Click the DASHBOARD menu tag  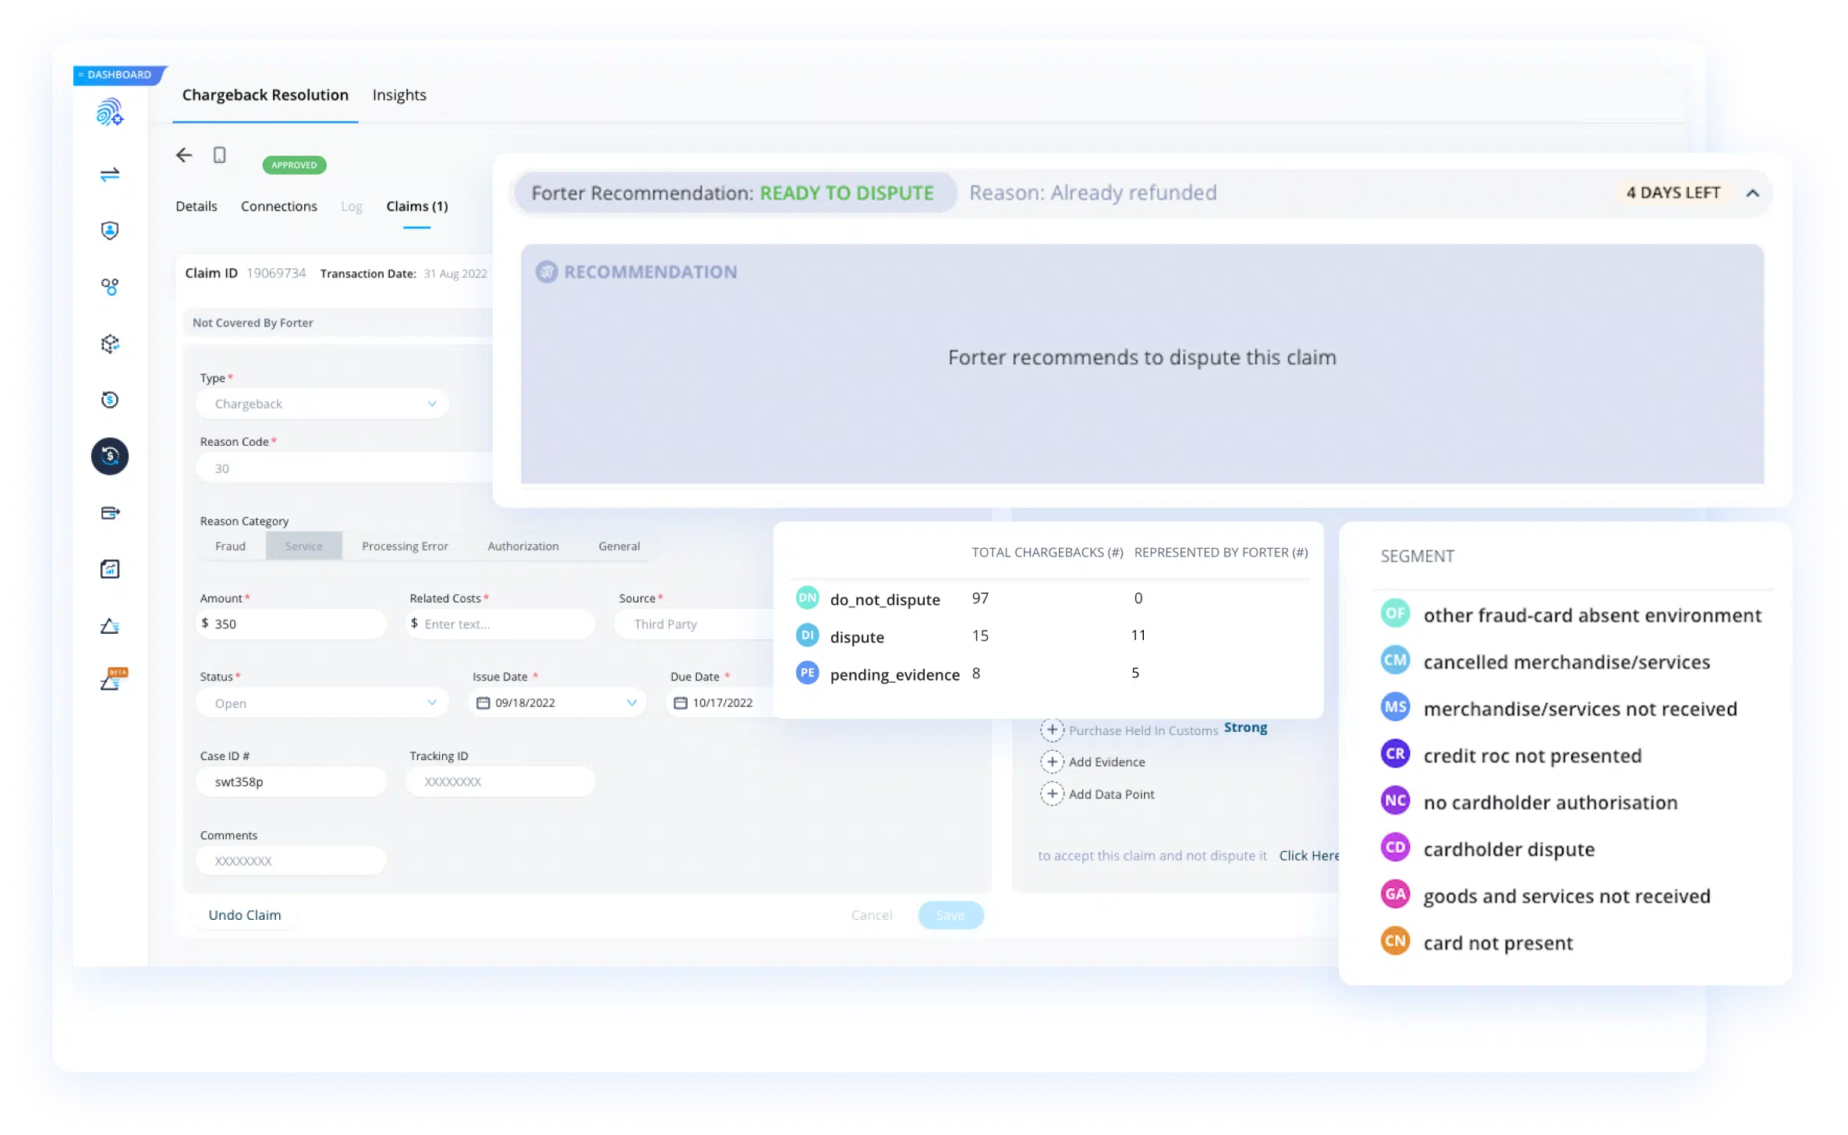(x=119, y=75)
